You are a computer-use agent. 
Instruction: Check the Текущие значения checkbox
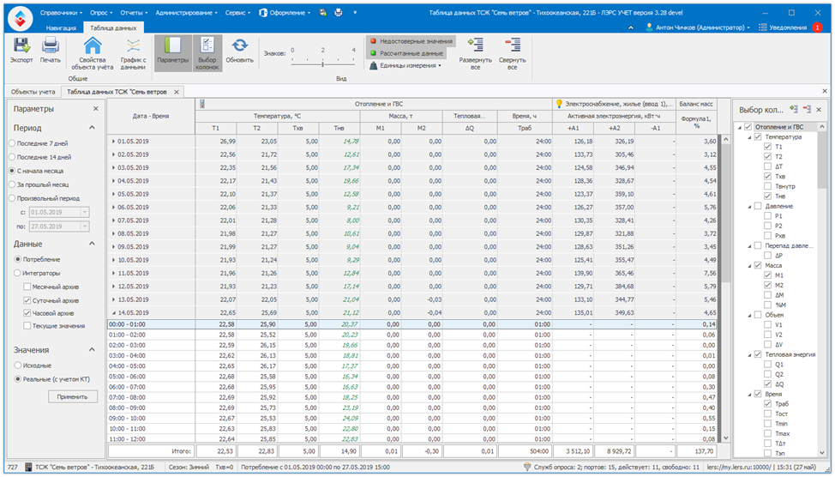pyautogui.click(x=27, y=326)
